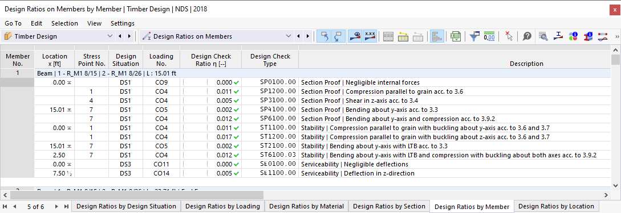Viewport: 621px width, 213px height.
Task: Select location cell 7.50
Action: click(x=55, y=173)
